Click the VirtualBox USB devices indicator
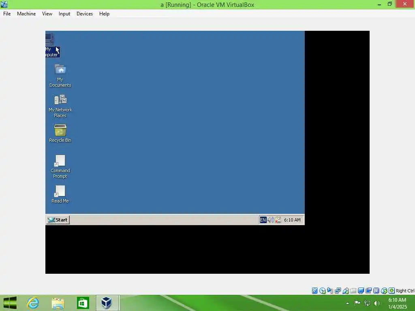The width and height of the screenshot is (415, 311). pyautogui.click(x=346, y=291)
